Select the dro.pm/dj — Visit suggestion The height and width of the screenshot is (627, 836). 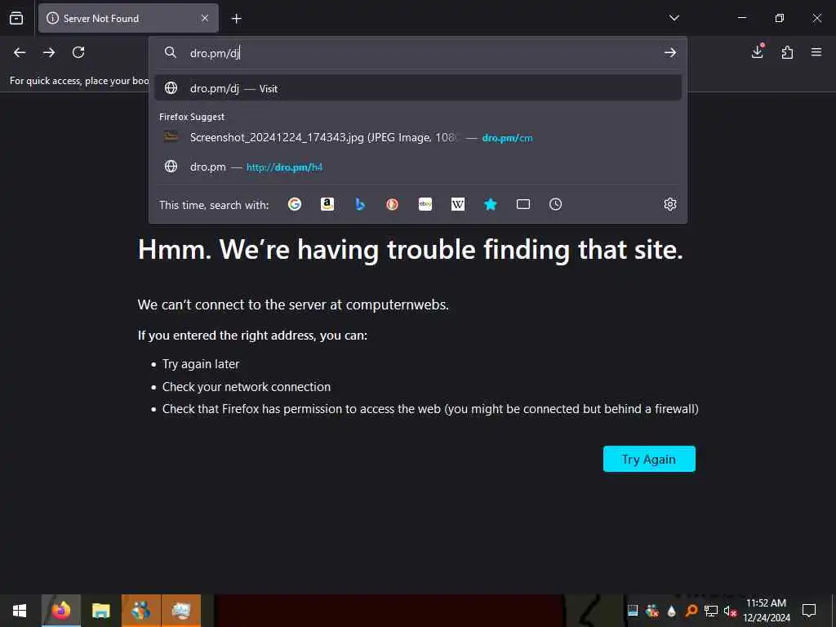point(418,88)
